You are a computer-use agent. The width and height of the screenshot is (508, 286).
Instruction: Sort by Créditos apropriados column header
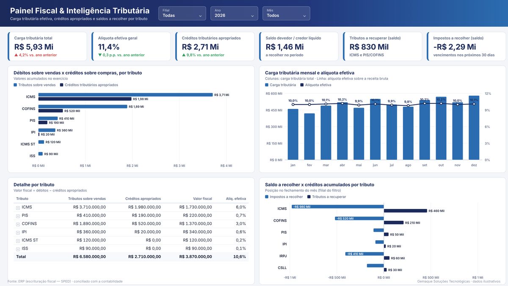(x=143, y=198)
